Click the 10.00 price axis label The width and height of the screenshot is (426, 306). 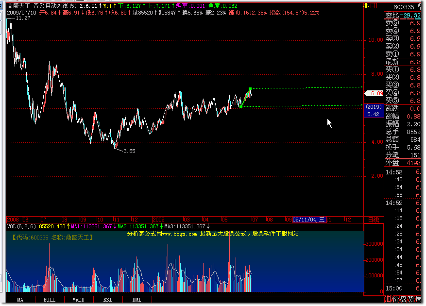pos(376,40)
